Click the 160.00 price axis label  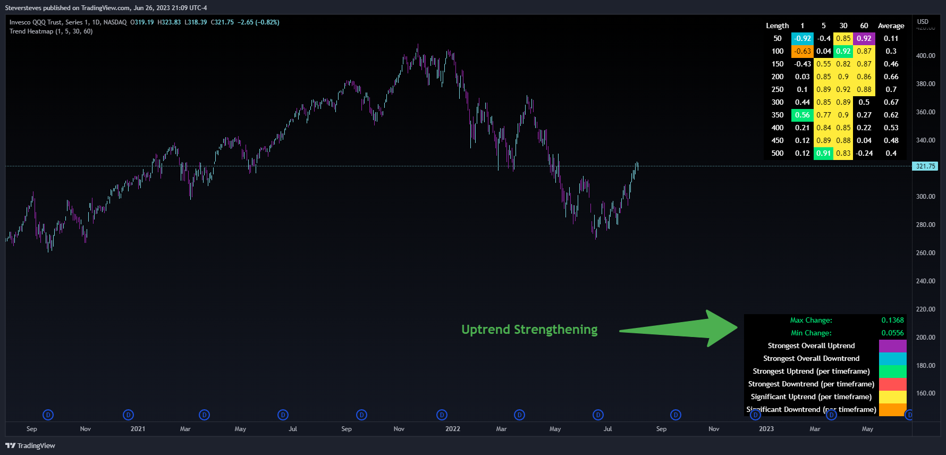[926, 393]
